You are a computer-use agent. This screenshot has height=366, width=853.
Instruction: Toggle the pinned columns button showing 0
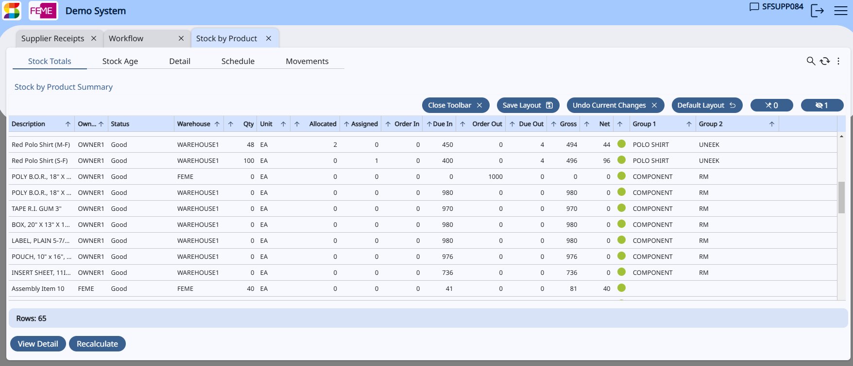click(771, 105)
